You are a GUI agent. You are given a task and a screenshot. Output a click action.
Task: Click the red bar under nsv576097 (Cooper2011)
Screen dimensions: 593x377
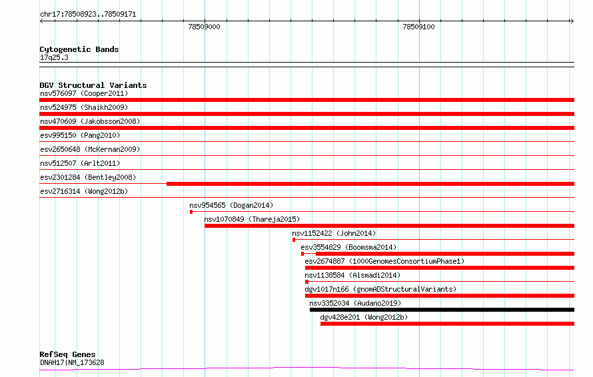306,100
